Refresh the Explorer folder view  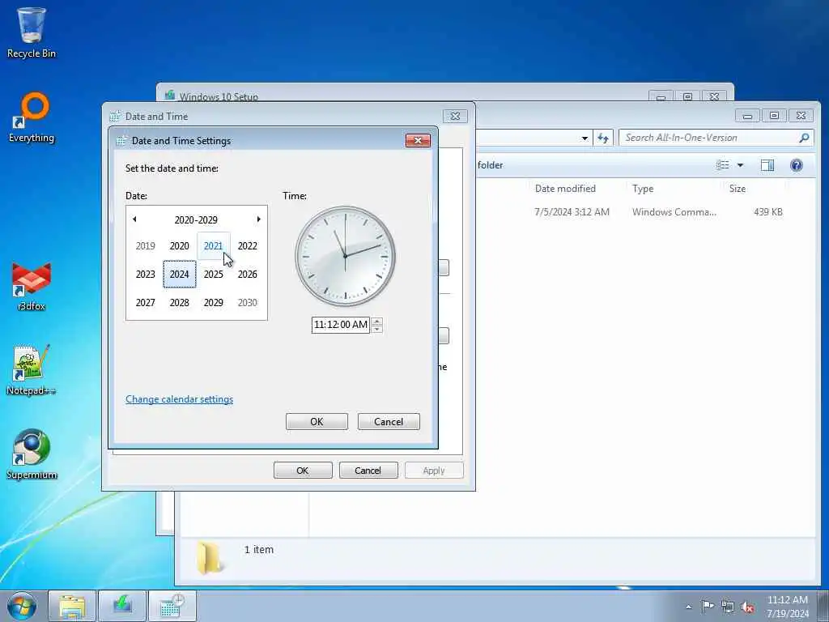[602, 138]
